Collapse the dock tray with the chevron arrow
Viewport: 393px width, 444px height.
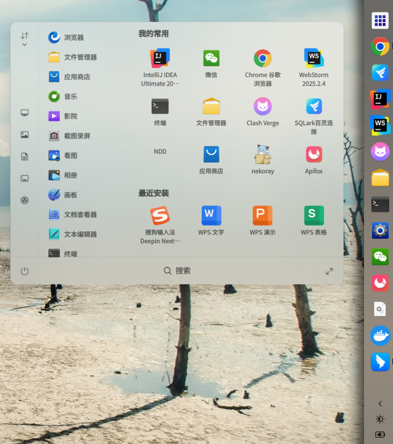380,404
